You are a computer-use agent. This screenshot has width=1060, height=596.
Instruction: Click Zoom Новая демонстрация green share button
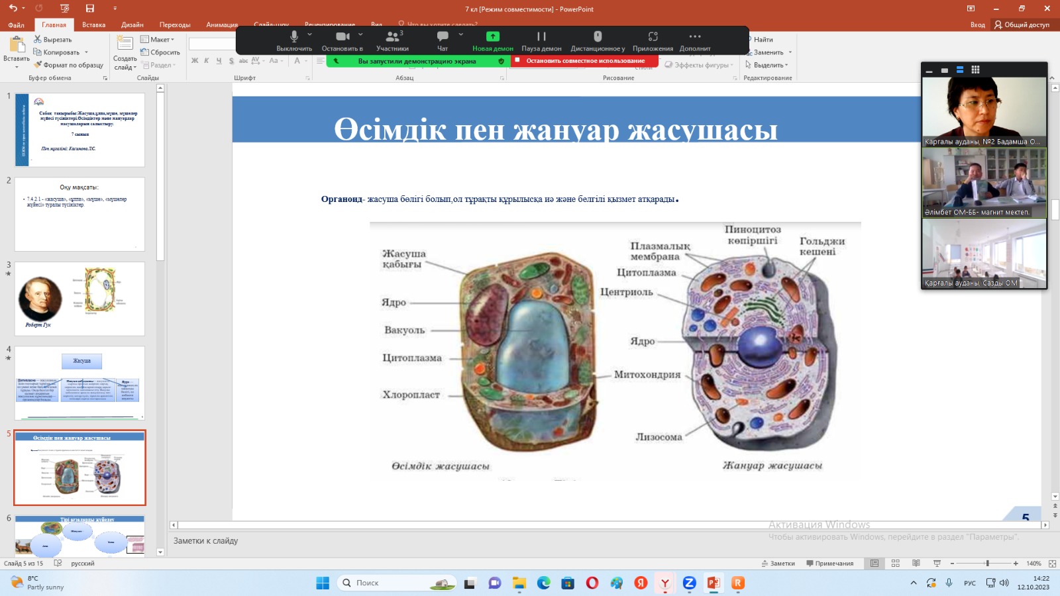pos(493,40)
